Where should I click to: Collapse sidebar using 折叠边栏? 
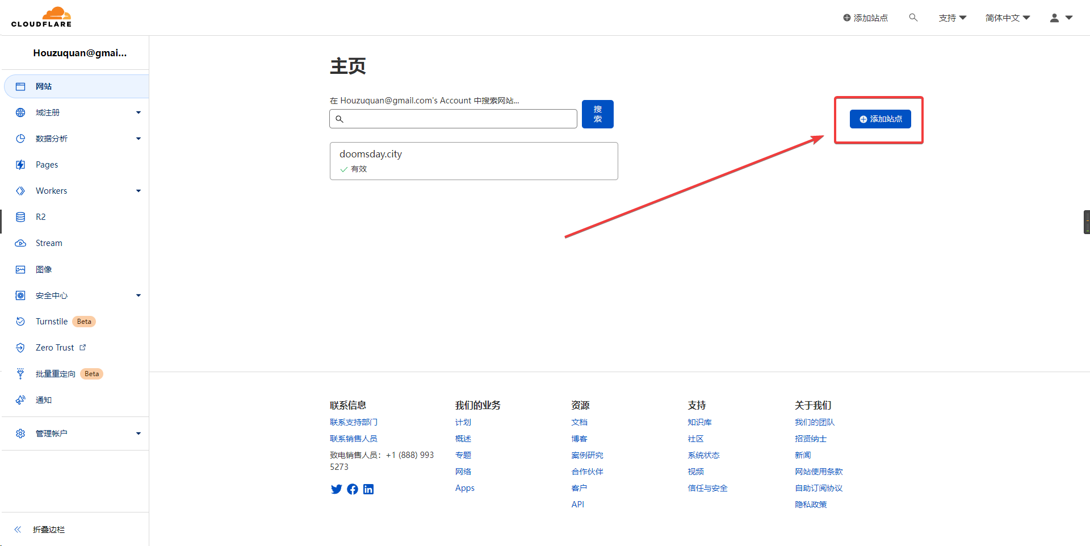pos(48,530)
